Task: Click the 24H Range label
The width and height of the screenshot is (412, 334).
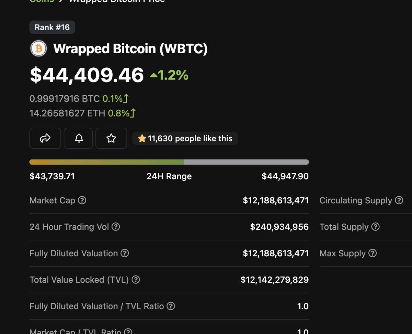Action: pos(169,176)
